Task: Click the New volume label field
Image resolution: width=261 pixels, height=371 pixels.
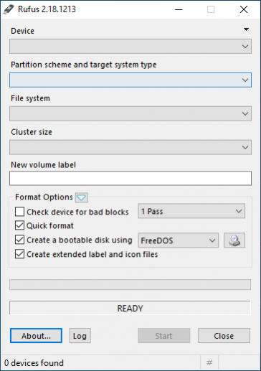Action: (x=130, y=178)
